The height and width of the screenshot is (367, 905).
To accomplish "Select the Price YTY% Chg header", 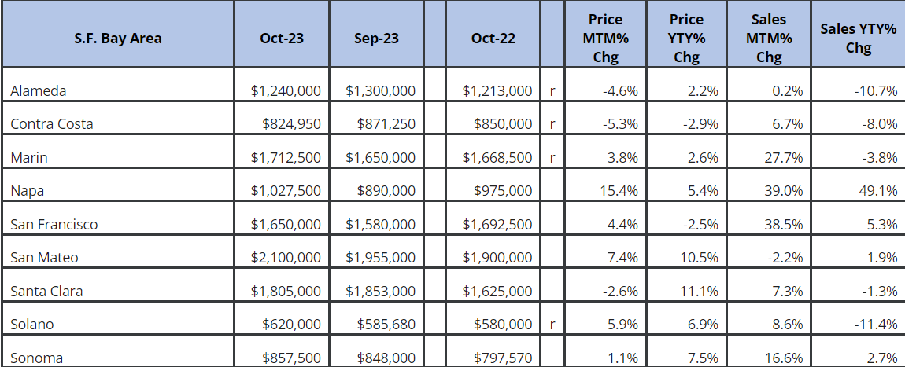I will [688, 38].
